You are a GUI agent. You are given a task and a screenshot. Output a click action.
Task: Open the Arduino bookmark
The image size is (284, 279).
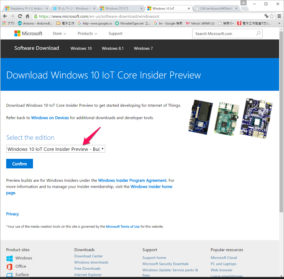35,23
